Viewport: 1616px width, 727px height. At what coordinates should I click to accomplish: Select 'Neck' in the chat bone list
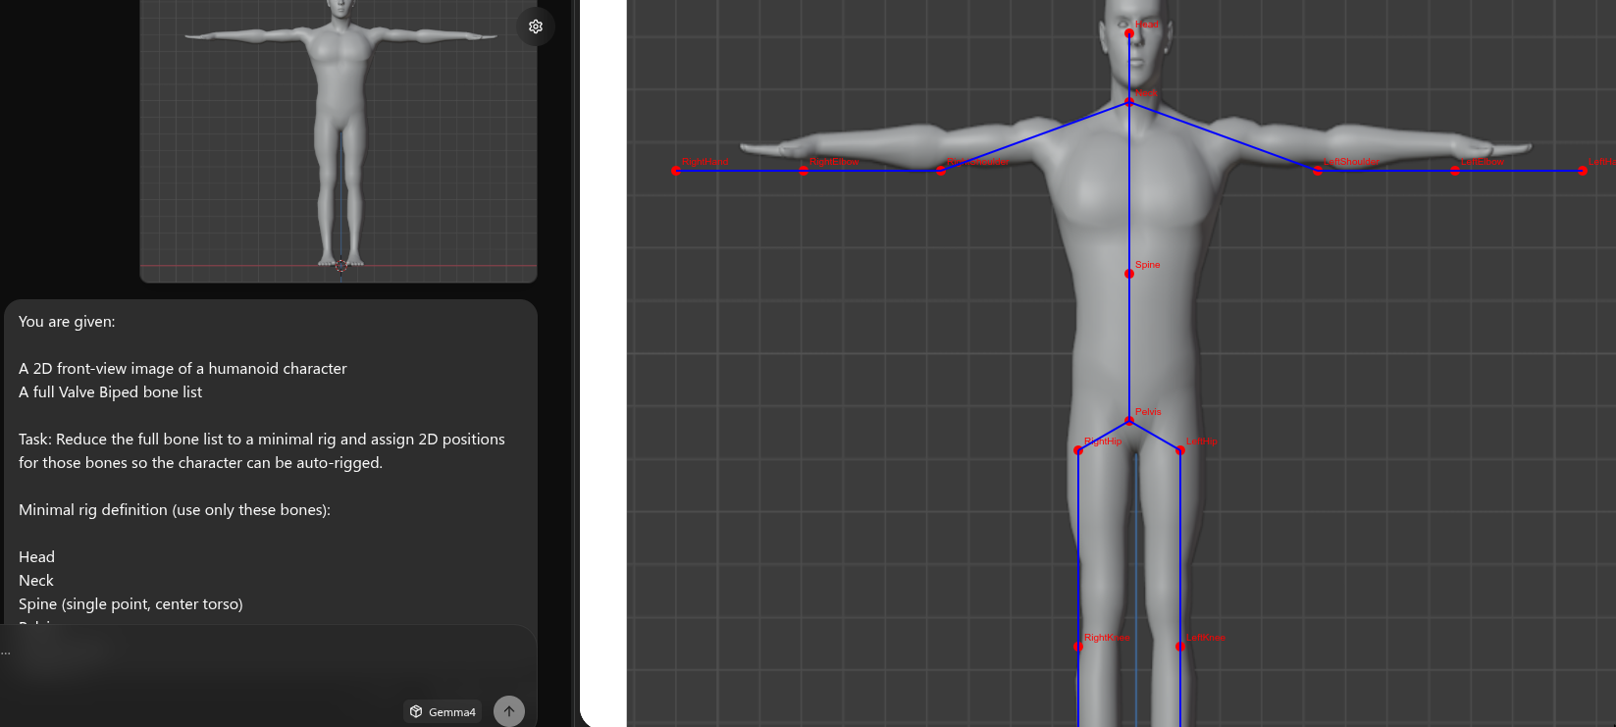click(36, 581)
